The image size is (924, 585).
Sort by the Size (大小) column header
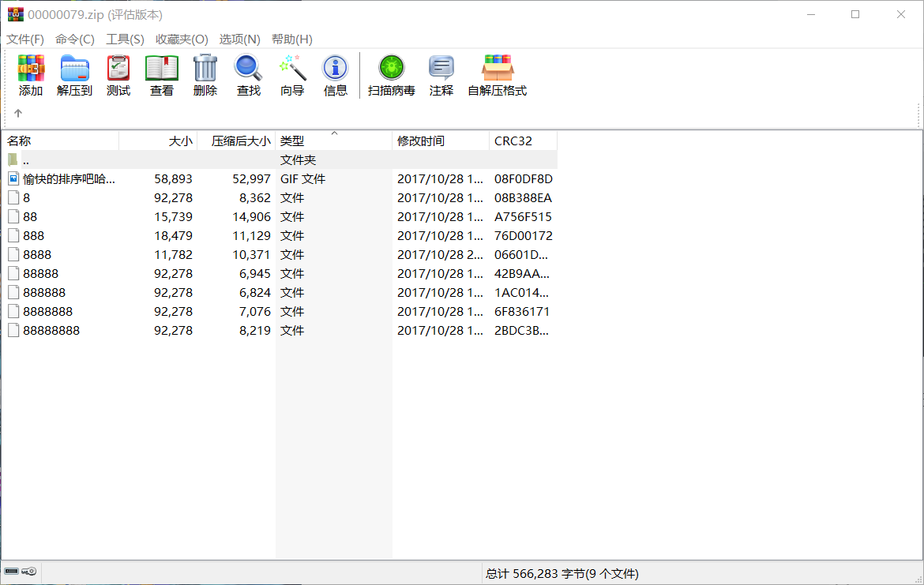pos(158,141)
